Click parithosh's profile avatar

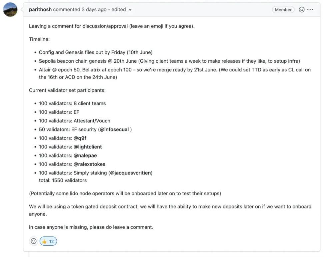[x=10, y=10]
